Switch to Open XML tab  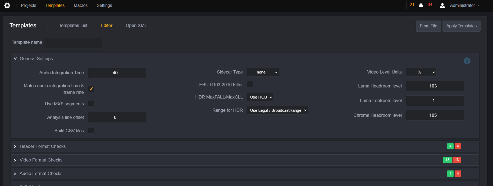click(x=136, y=25)
